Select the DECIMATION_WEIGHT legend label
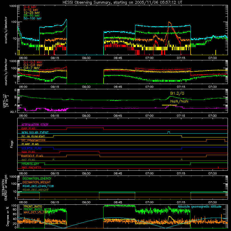 tap(37, 182)
